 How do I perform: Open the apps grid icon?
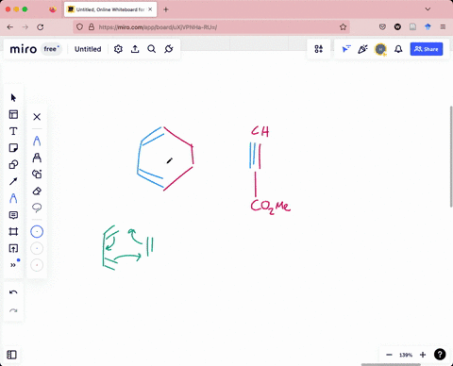[318, 49]
